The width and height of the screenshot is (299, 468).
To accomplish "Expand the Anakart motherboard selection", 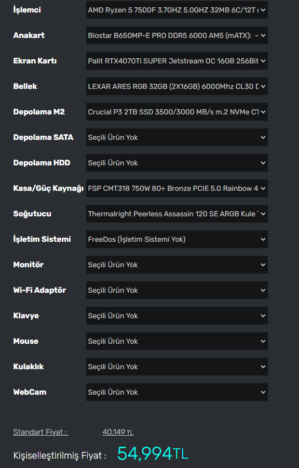I will [177, 35].
